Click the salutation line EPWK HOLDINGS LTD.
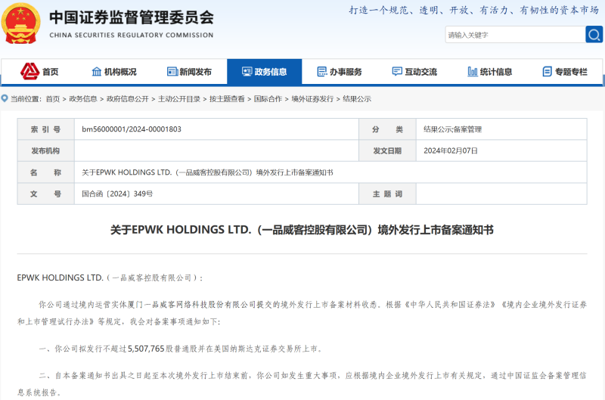This screenshot has height=400, width=605. pyautogui.click(x=110, y=278)
